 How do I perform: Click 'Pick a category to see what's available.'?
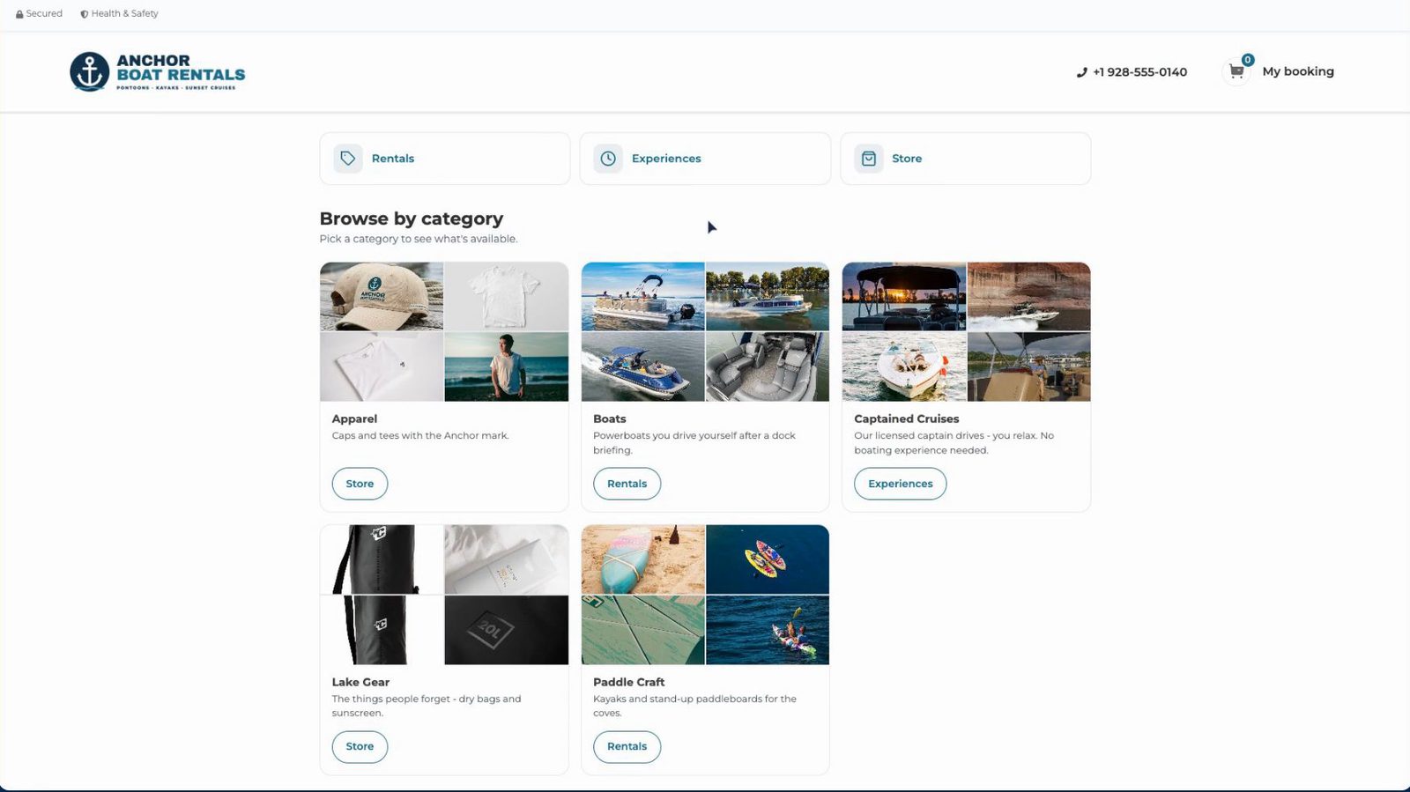419,239
